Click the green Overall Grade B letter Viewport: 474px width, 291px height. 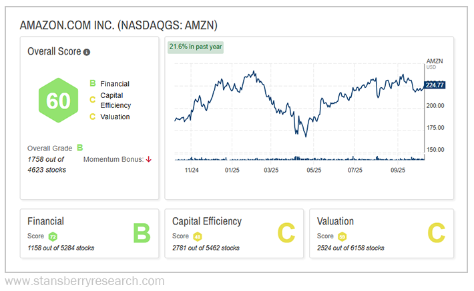tap(79, 148)
